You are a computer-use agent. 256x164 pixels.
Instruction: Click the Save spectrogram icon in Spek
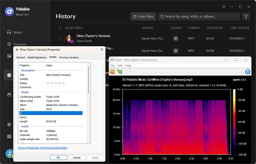pos(119,72)
